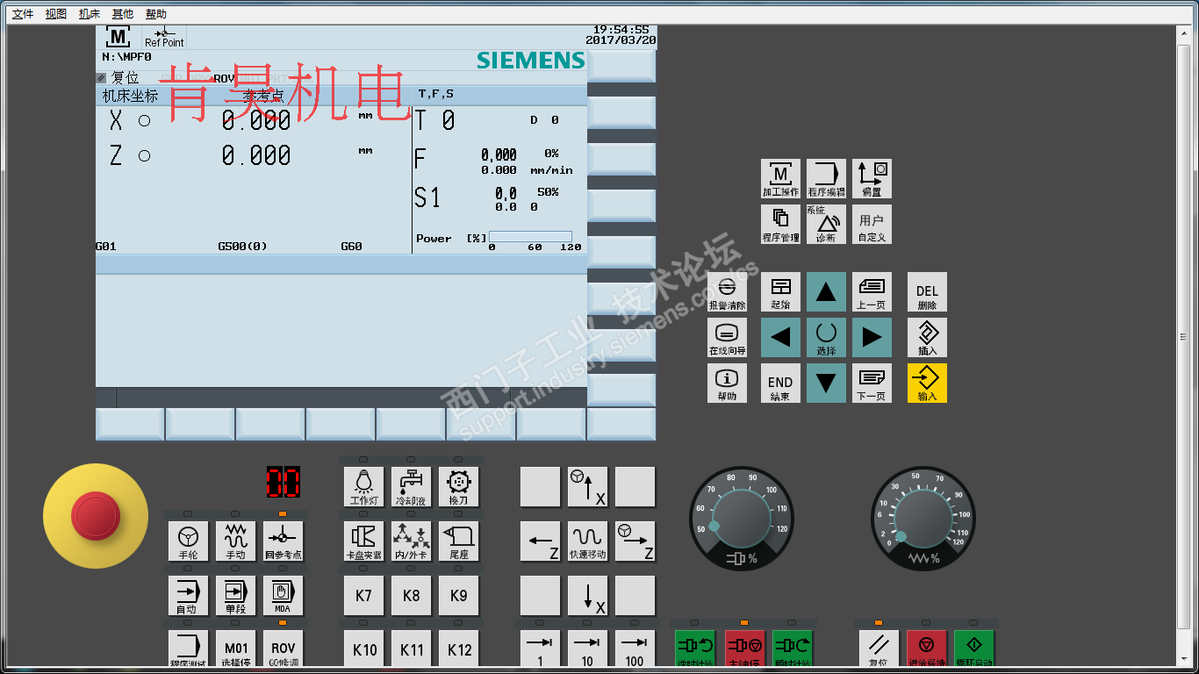Start spindle counterclockwise with green key
Viewport: 1199px width, 674px height.
696,649
